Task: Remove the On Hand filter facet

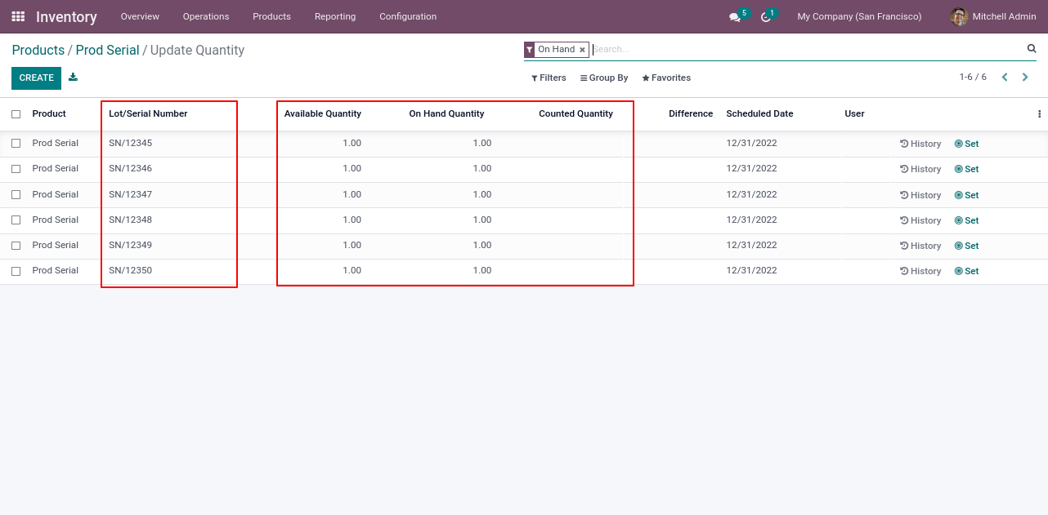Action: pyautogui.click(x=582, y=50)
